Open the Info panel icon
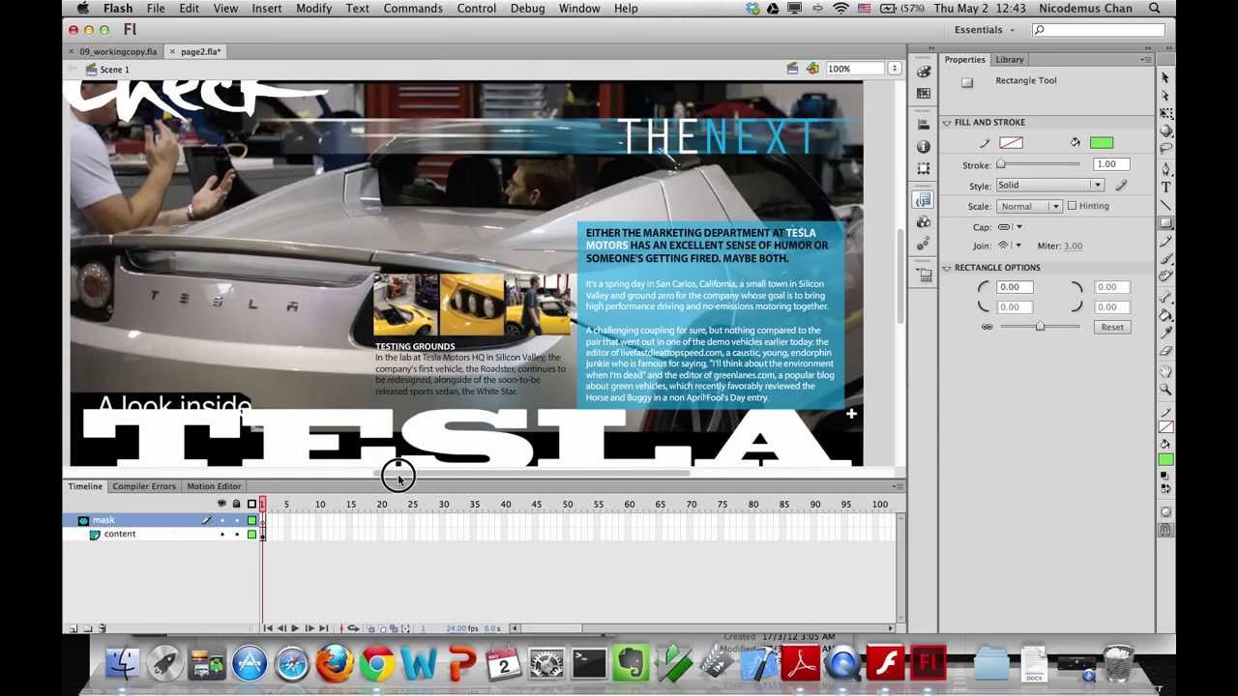This screenshot has width=1238, height=696. [924, 146]
